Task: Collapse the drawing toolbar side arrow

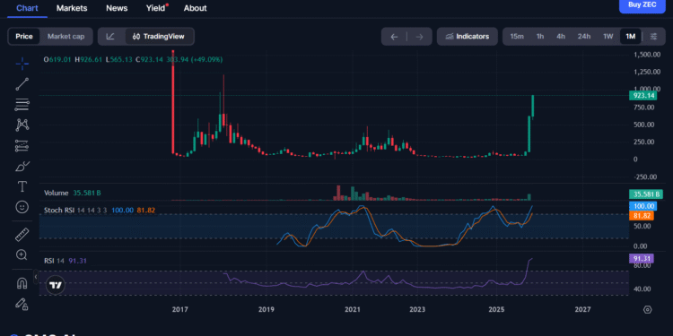Action: tap(36, 277)
